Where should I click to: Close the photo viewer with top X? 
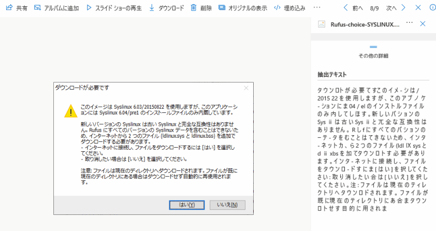tap(418, 7)
